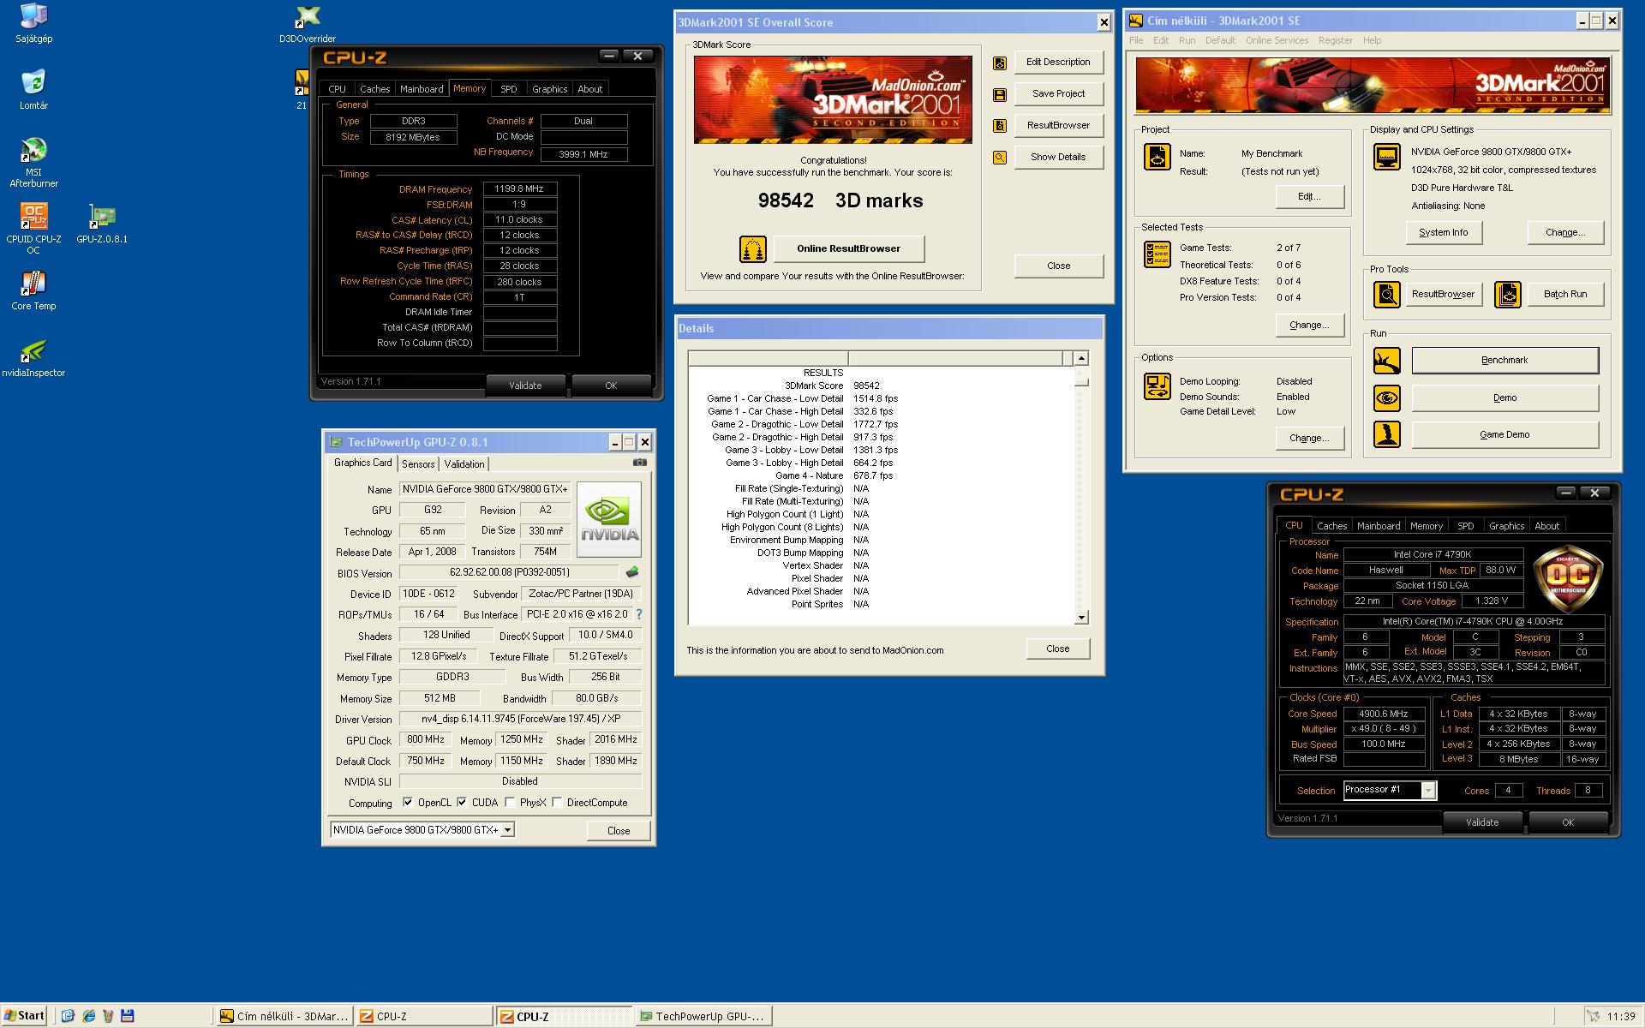This screenshot has height=1028, width=1645.
Task: Click Validate in the memory CPU-Z window
Action: (525, 385)
